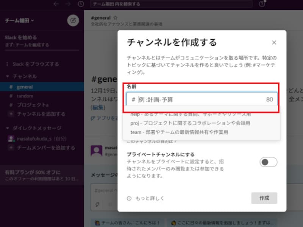Click the user avatar in message list
This screenshot has height=227, width=303.
point(97,151)
